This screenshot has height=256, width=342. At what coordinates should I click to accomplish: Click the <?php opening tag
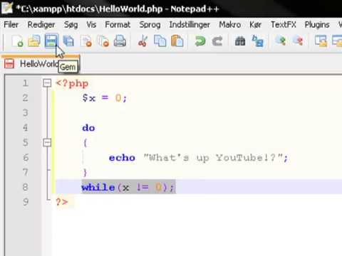[72, 83]
